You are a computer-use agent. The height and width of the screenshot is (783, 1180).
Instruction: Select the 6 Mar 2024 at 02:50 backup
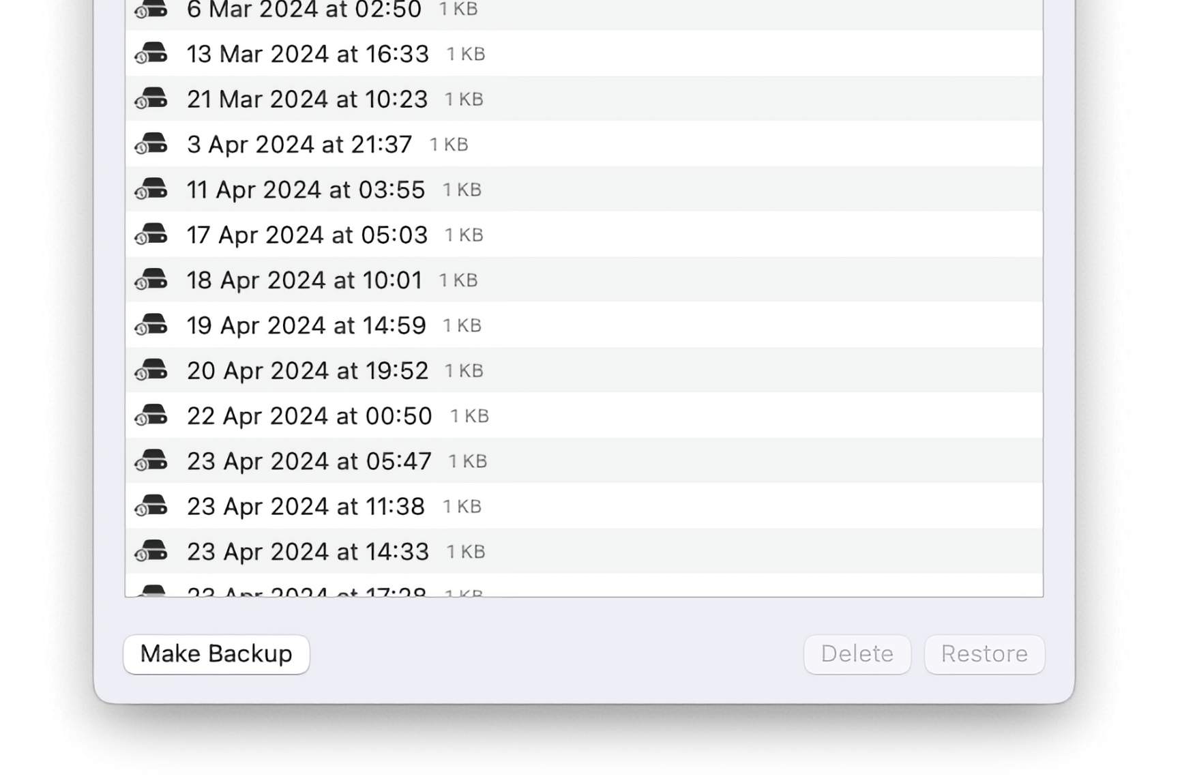pyautogui.click(x=304, y=11)
